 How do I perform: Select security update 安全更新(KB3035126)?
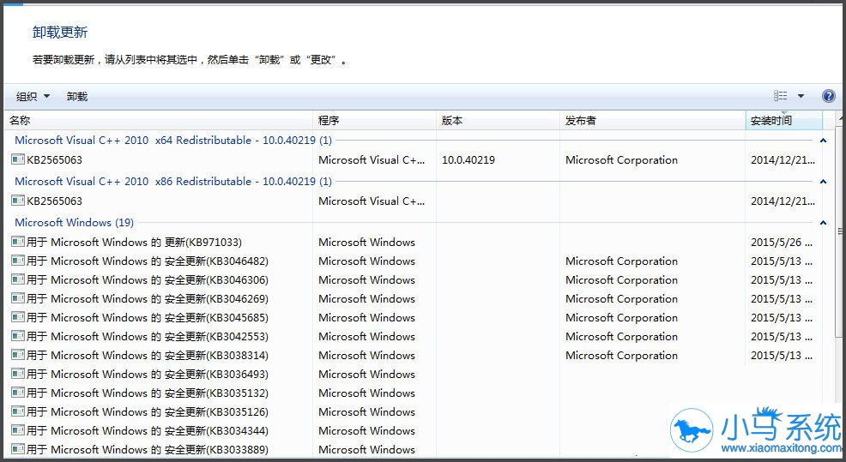[x=148, y=412]
